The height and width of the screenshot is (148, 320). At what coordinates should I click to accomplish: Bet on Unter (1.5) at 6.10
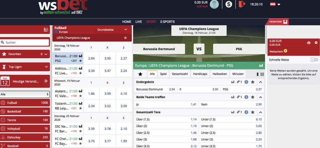232,120
